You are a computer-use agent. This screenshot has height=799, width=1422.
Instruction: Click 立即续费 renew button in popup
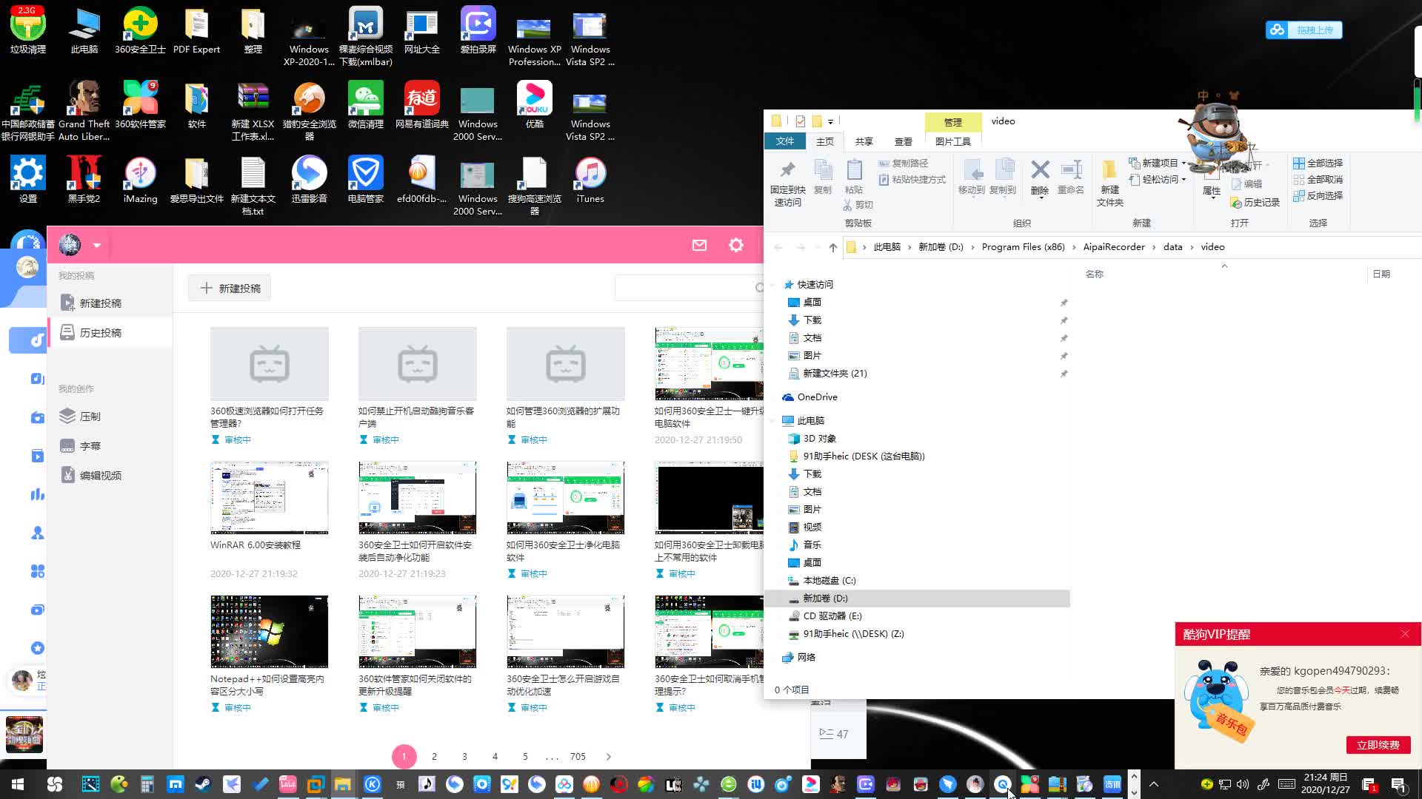[x=1378, y=745]
